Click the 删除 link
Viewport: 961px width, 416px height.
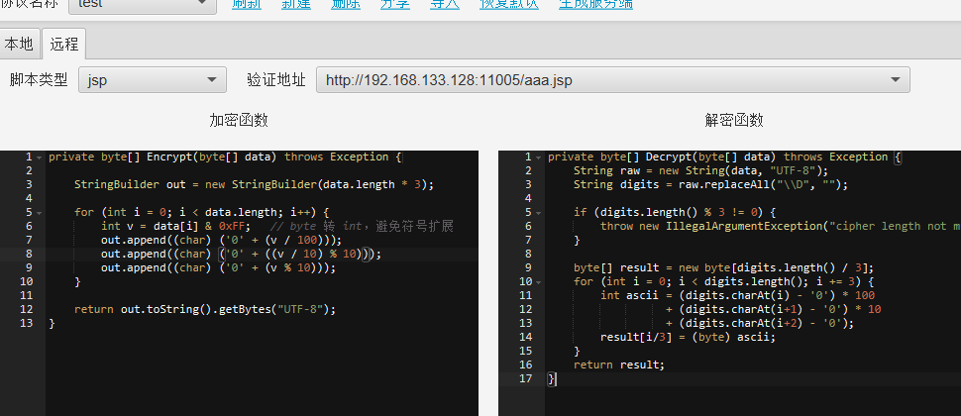click(346, 4)
